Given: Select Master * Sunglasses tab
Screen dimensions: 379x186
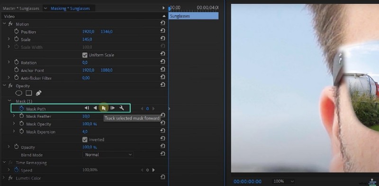Looking at the screenshot, I should click(x=21, y=9).
